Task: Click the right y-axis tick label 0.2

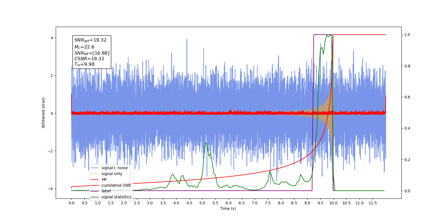Action: tap(407, 160)
